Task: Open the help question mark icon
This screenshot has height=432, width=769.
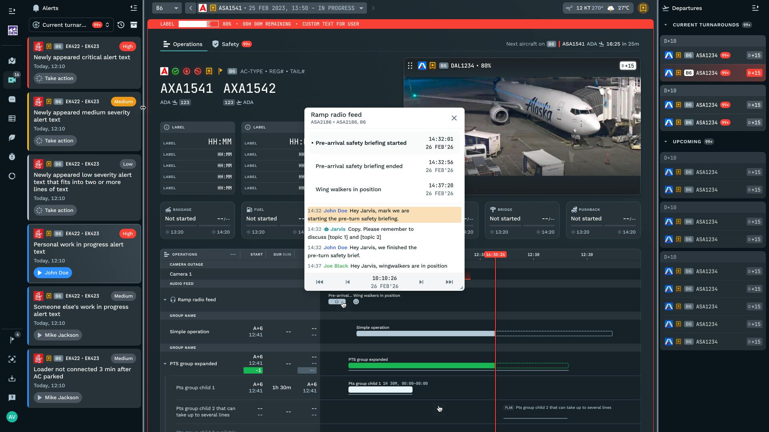Action: (x=12, y=398)
